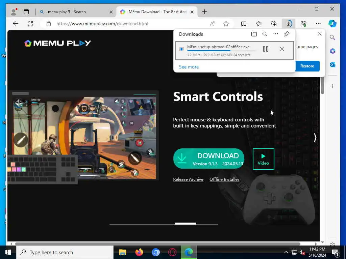This screenshot has width=346, height=259.
Task: Open Collections panel
Action: coord(274,24)
